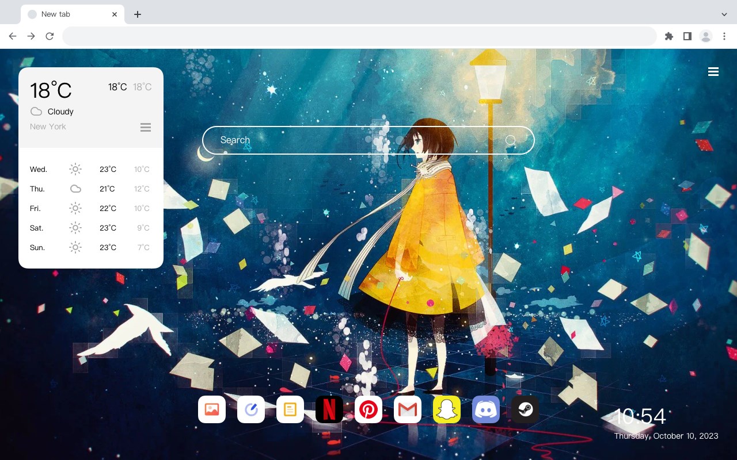Viewport: 737px width, 460px height.
Task: Toggle the browser side panel
Action: (687, 36)
